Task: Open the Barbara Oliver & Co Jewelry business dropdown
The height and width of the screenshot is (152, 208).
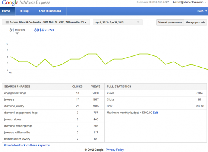Action: 46,22
